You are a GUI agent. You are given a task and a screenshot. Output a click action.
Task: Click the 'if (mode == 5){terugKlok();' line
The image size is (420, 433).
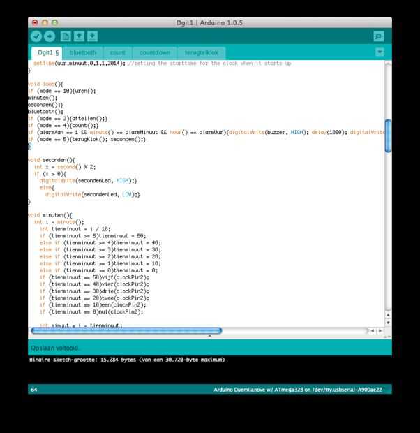(87, 139)
